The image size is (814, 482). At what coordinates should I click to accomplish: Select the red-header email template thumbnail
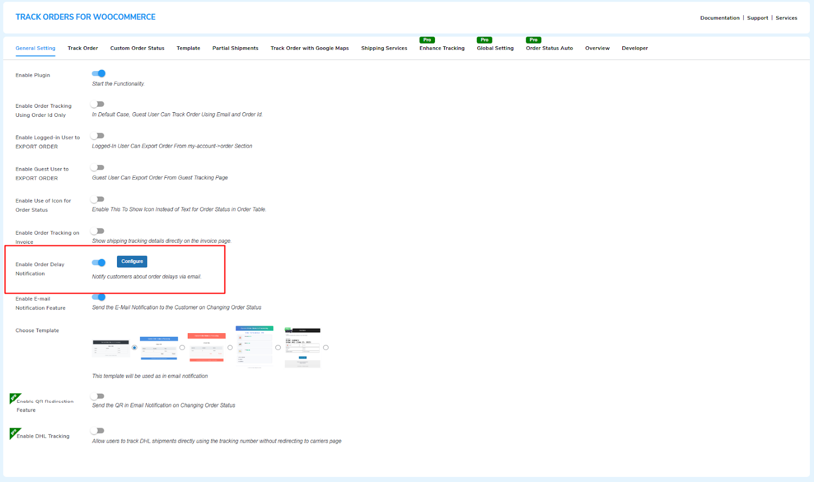tap(207, 347)
